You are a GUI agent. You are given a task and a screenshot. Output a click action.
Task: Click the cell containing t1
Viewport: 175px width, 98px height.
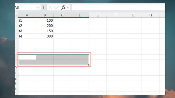point(27,20)
